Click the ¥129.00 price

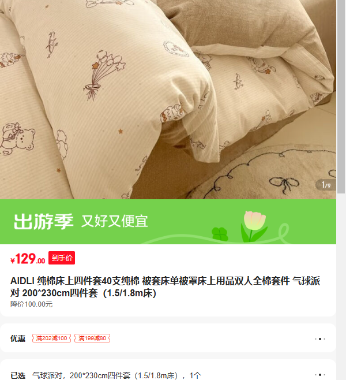(28, 259)
